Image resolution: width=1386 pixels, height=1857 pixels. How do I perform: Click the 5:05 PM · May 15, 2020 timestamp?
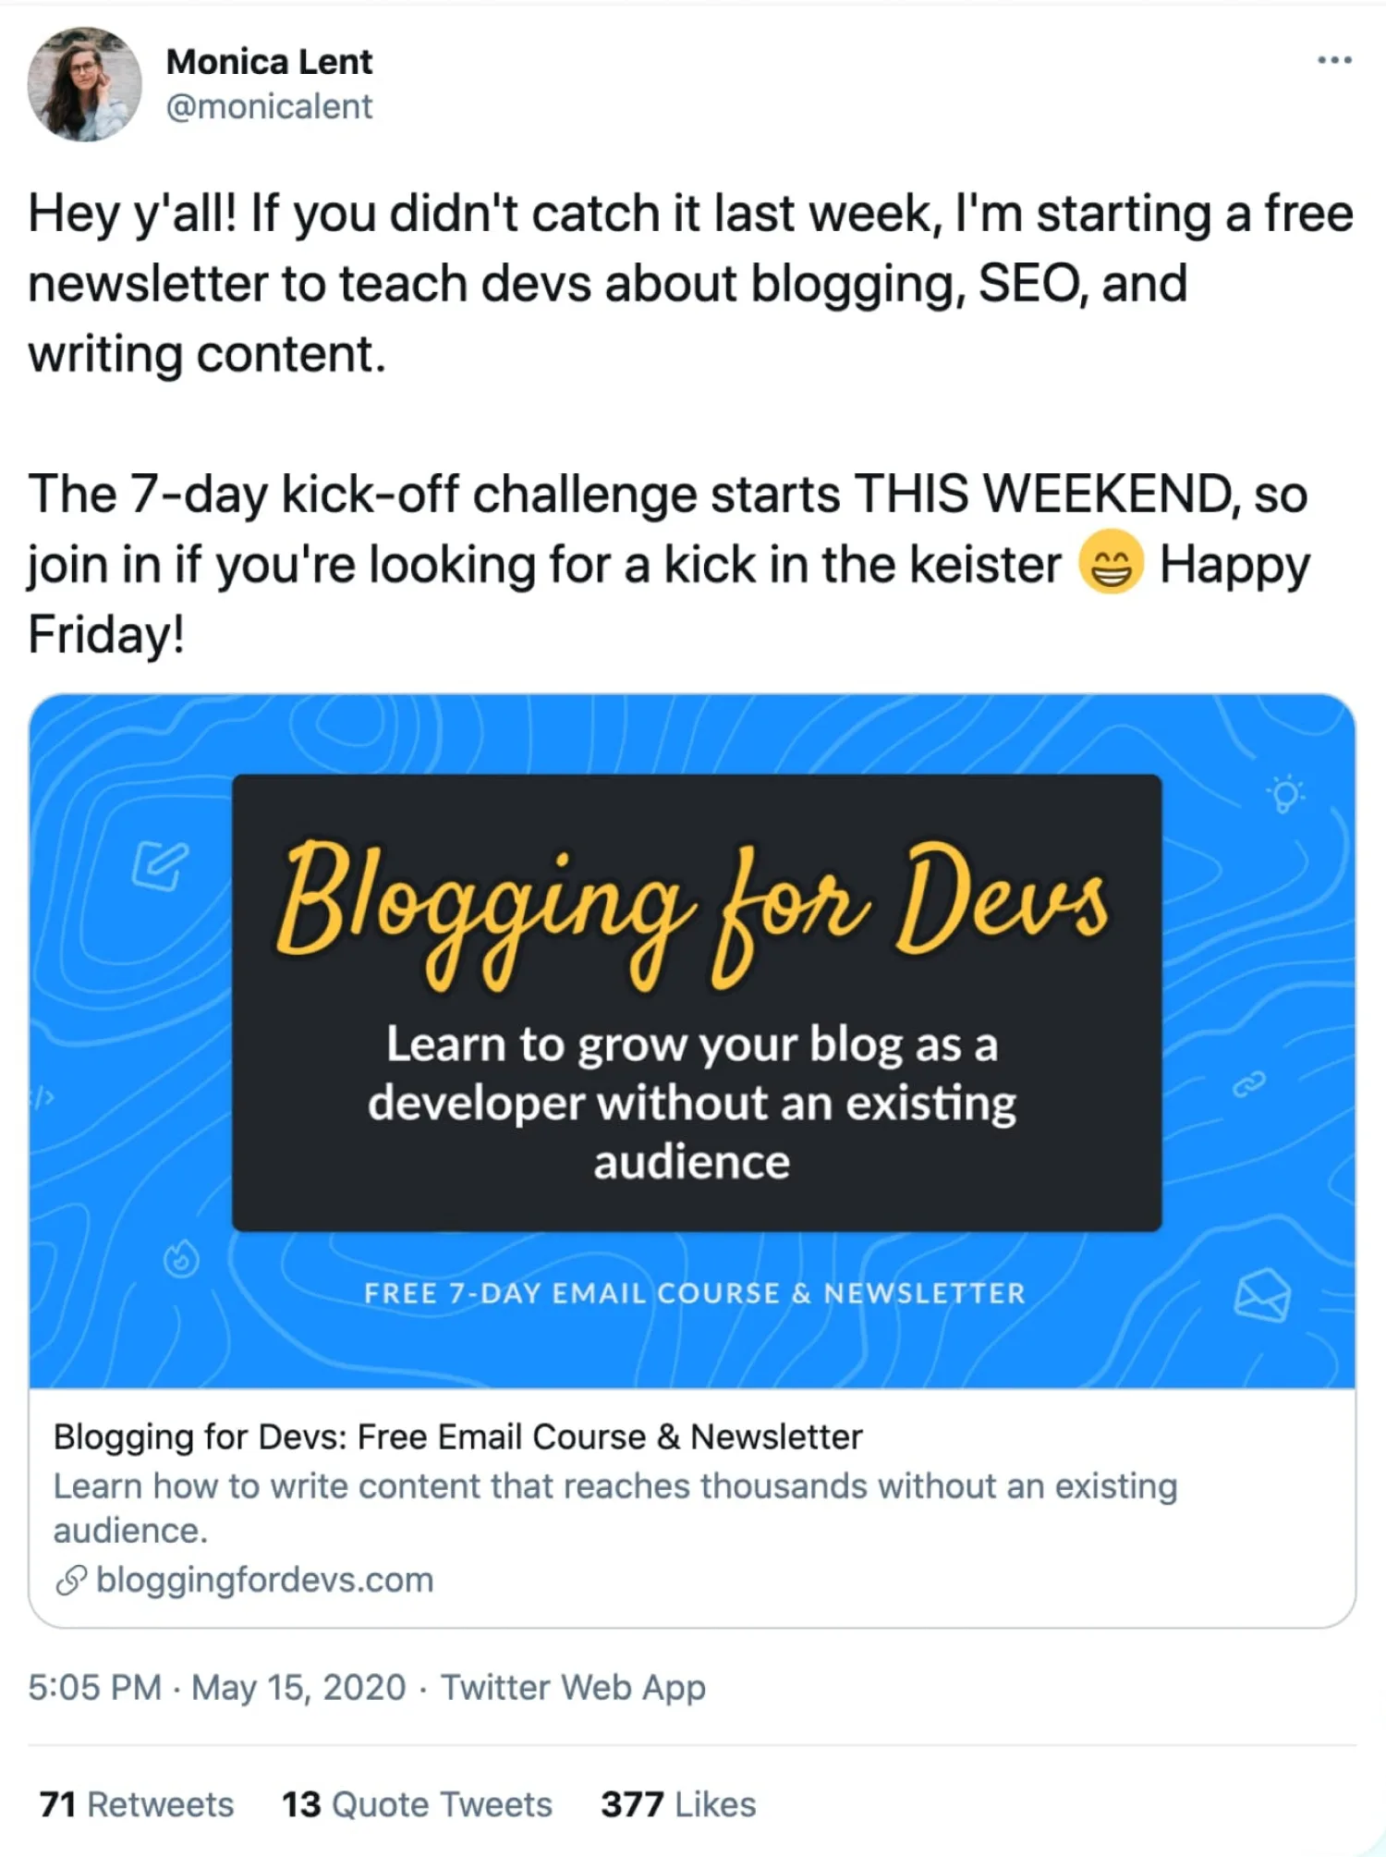(x=217, y=1688)
